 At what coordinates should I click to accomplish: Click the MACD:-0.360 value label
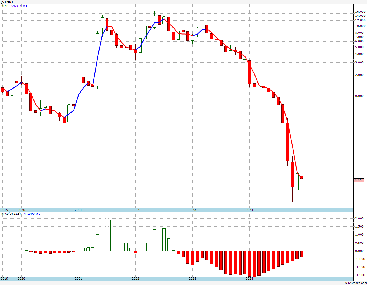coord(32,213)
